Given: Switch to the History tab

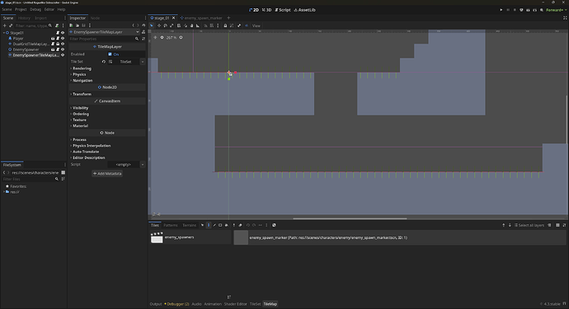Looking at the screenshot, I should (24, 18).
